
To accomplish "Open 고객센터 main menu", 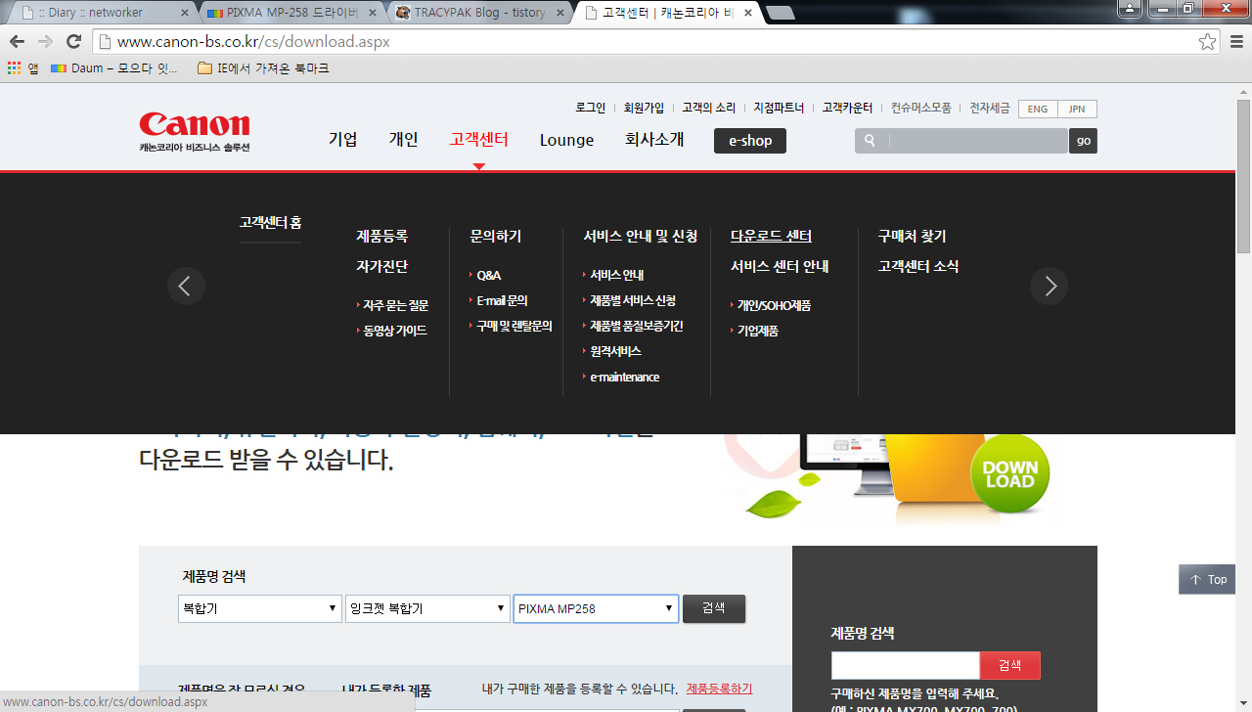I will [x=479, y=140].
